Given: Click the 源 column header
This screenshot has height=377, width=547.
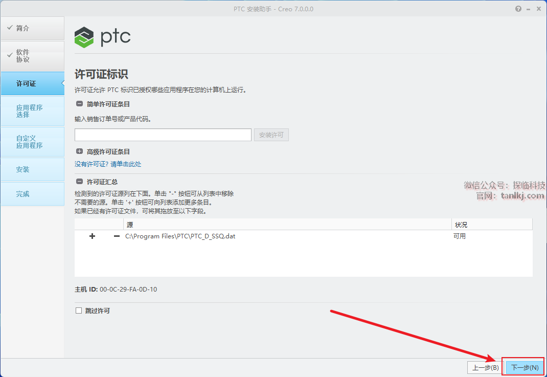Looking at the screenshot, I should pyautogui.click(x=287, y=225).
